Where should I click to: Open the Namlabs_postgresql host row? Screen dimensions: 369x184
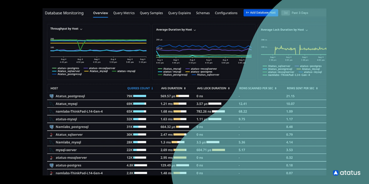[187, 127]
